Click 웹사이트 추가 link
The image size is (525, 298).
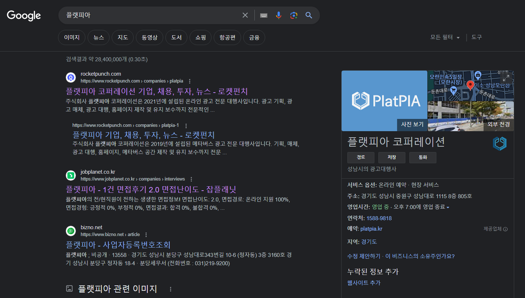tap(364, 283)
